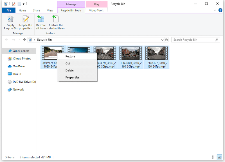This screenshot has width=225, height=162.
Task: Choose Cut from the context menu
Action: 77,63
